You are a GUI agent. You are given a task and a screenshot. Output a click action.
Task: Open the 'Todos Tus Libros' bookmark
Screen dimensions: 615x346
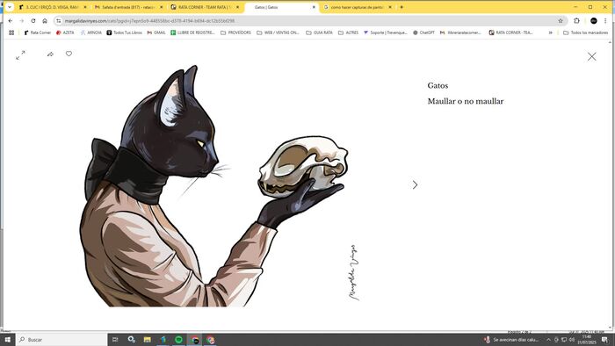tap(125, 32)
